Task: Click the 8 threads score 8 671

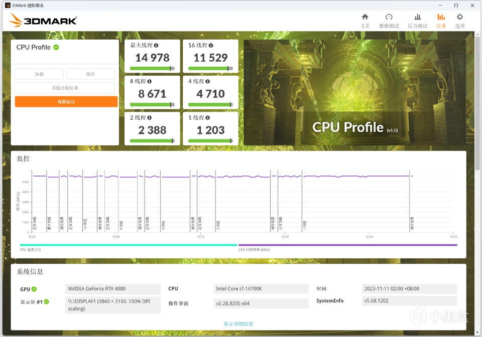Action: [x=152, y=94]
